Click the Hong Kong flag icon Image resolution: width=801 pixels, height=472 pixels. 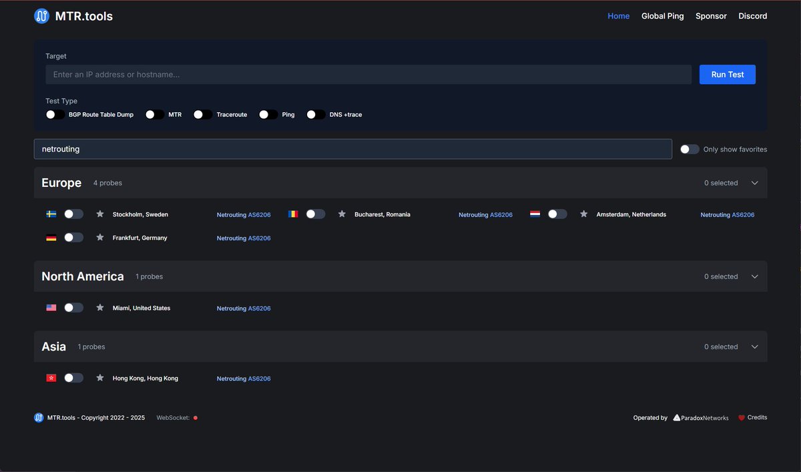click(51, 378)
